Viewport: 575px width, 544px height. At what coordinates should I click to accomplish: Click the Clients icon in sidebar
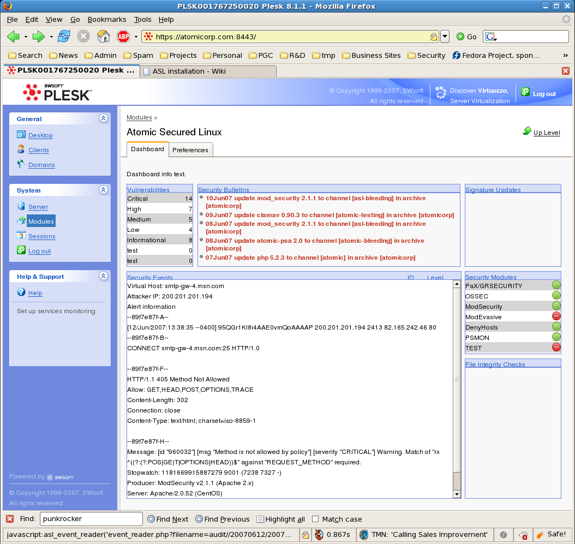tap(21, 150)
